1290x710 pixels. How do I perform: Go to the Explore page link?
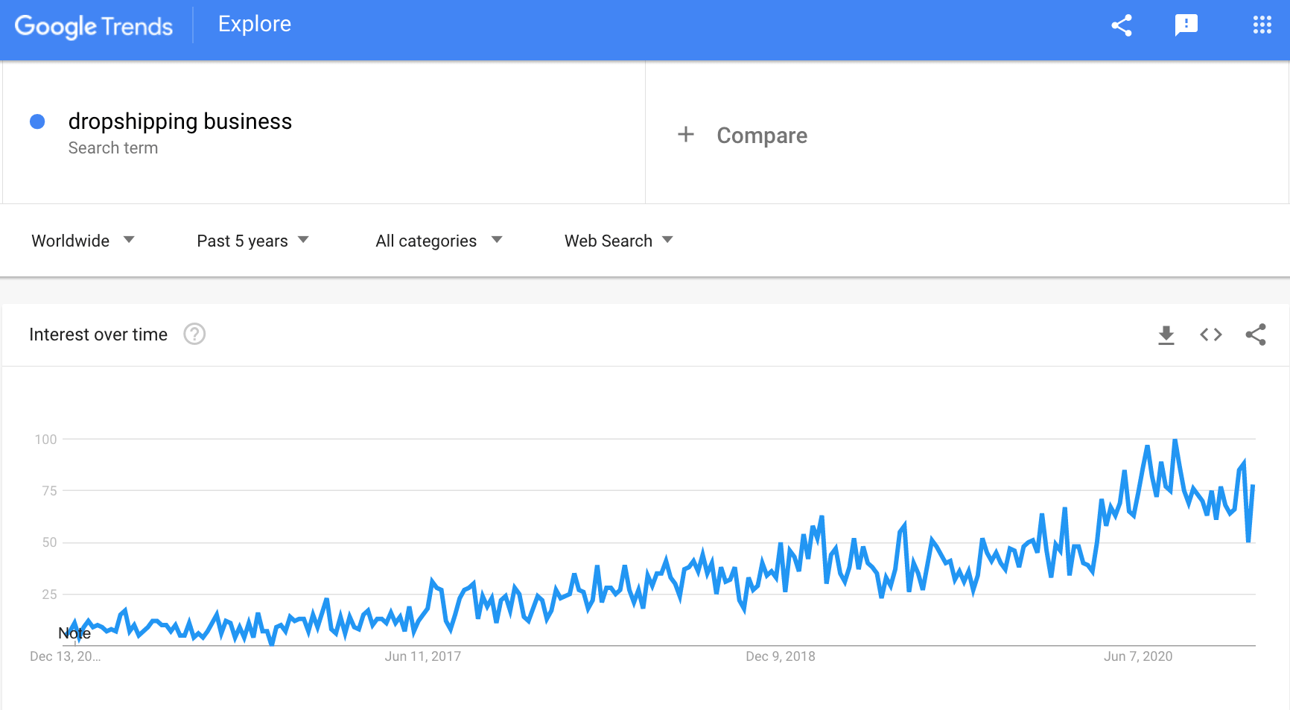[255, 25]
